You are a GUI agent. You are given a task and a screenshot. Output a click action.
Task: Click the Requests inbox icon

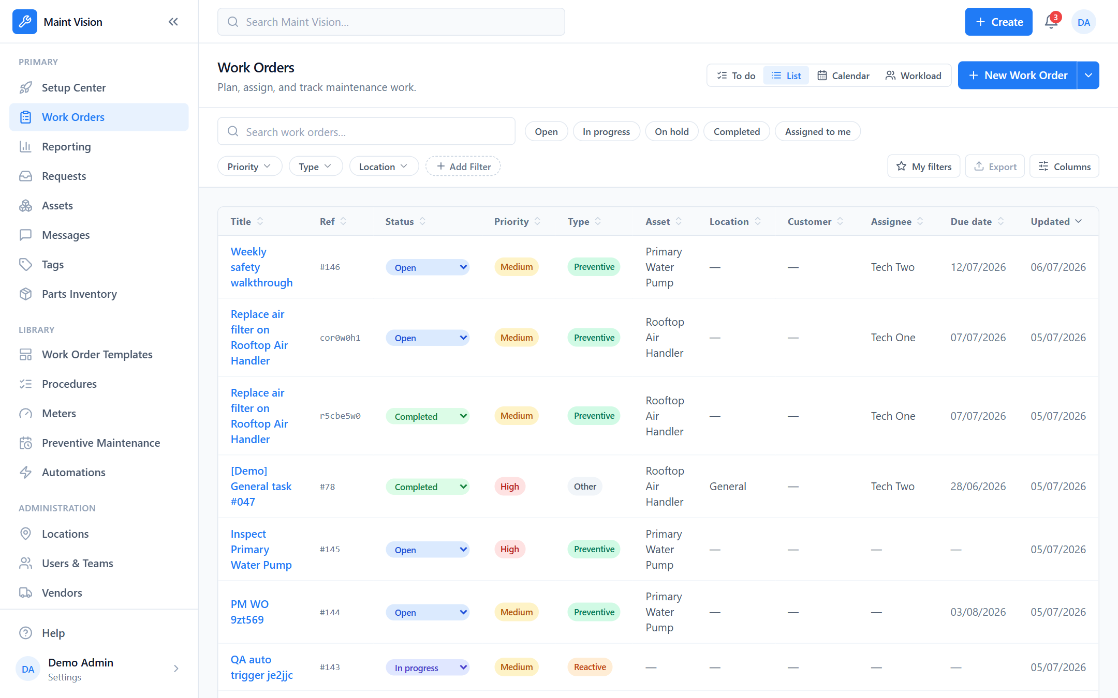tap(25, 176)
